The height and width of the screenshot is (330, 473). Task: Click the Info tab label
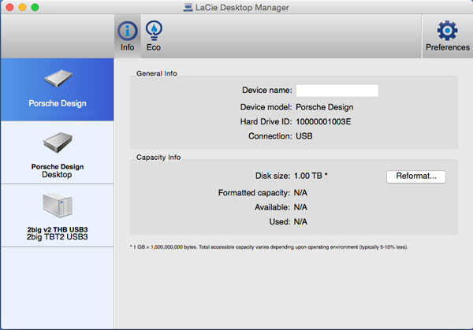pos(128,47)
